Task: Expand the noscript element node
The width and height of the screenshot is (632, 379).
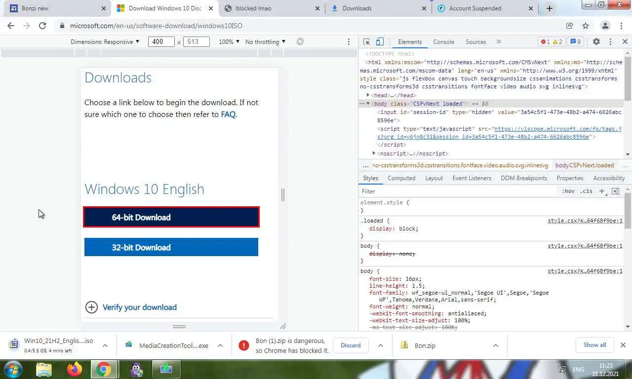Action: point(374,153)
